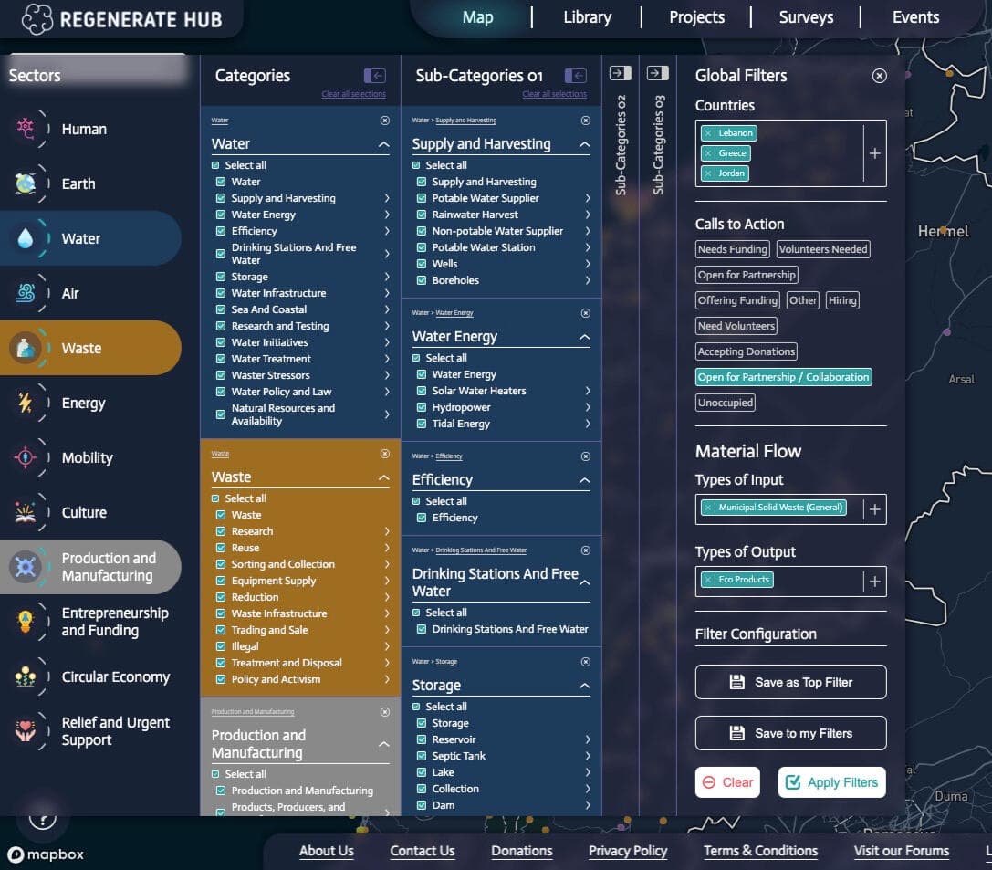Open the Mobility sector
This screenshot has height=870, width=992.
click(x=26, y=457)
